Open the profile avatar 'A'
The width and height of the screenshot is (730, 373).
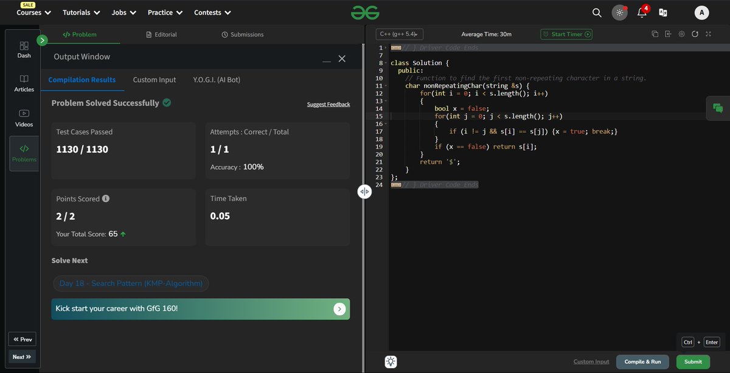click(701, 12)
